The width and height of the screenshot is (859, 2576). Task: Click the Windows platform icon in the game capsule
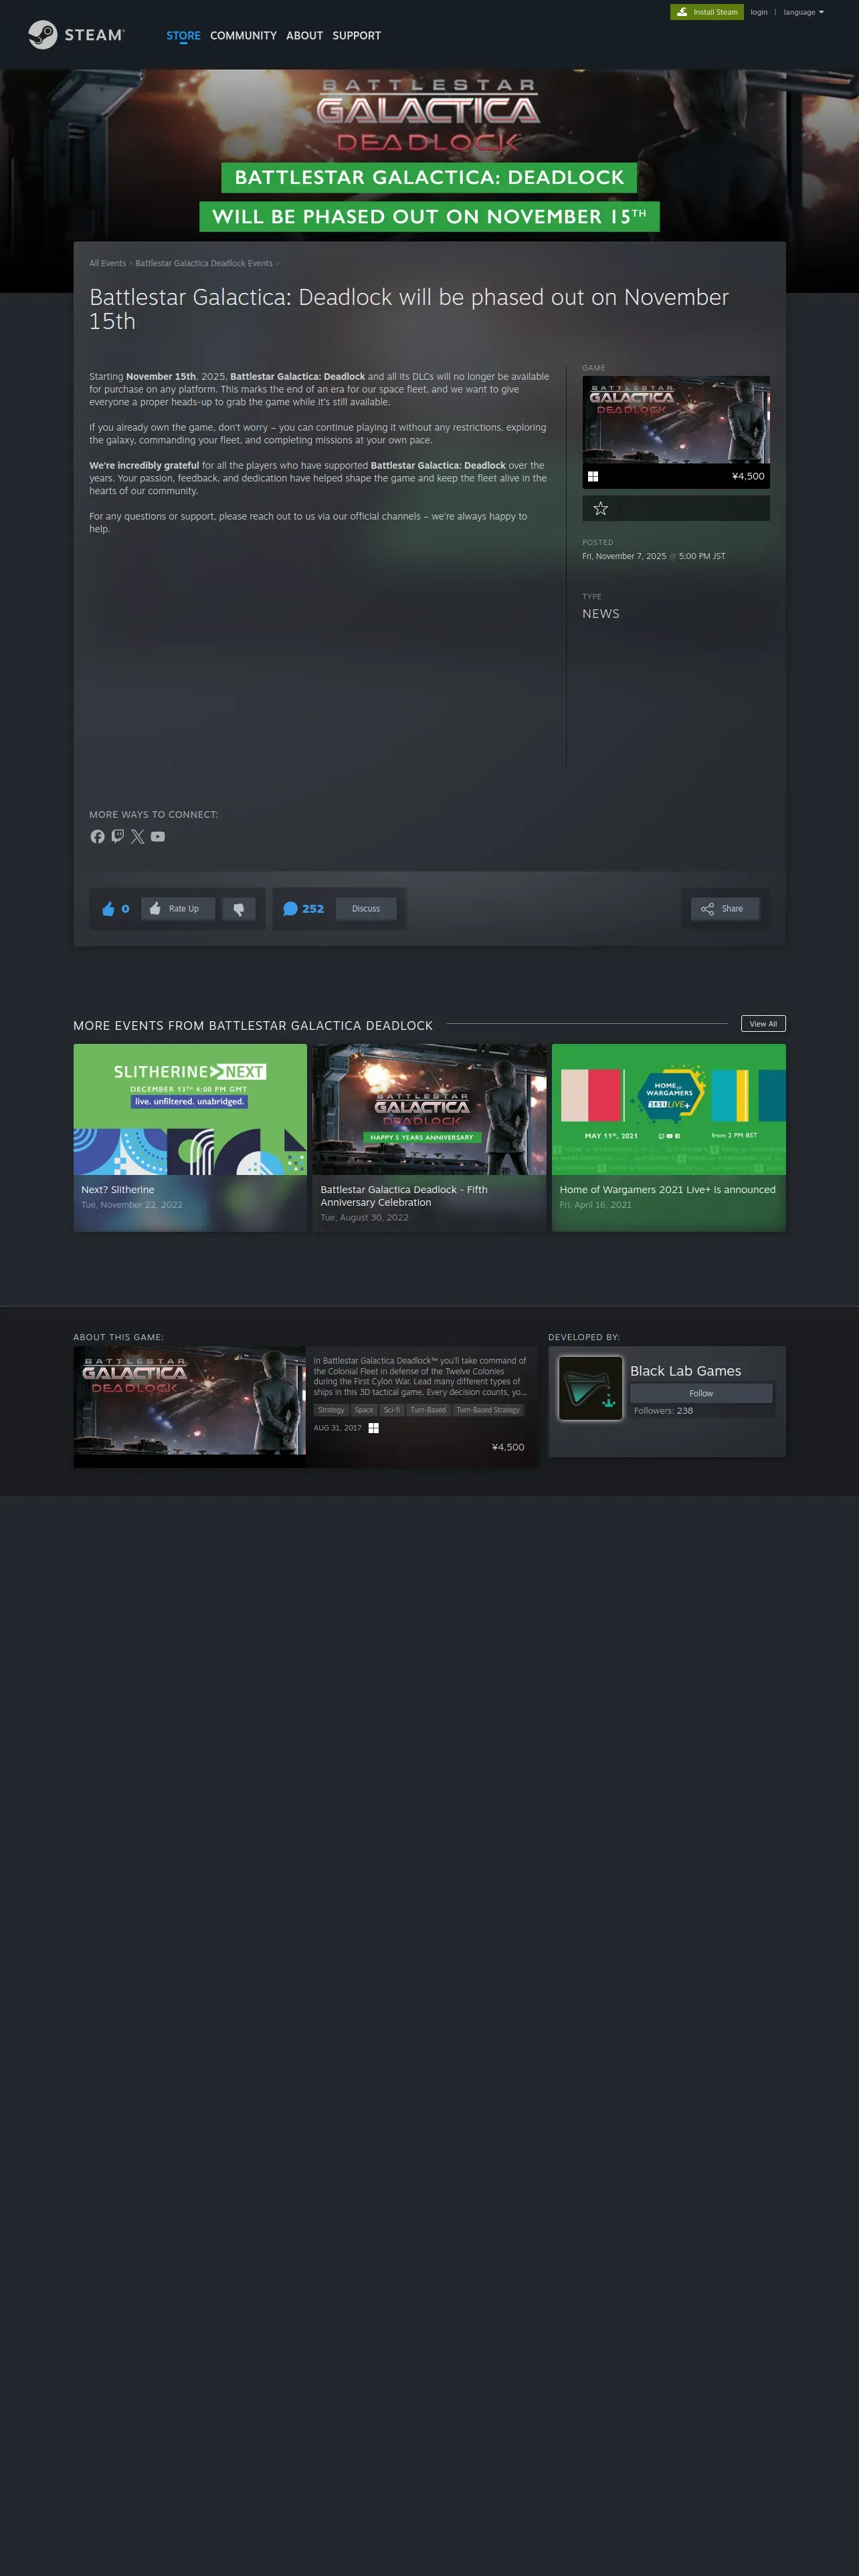tap(593, 476)
